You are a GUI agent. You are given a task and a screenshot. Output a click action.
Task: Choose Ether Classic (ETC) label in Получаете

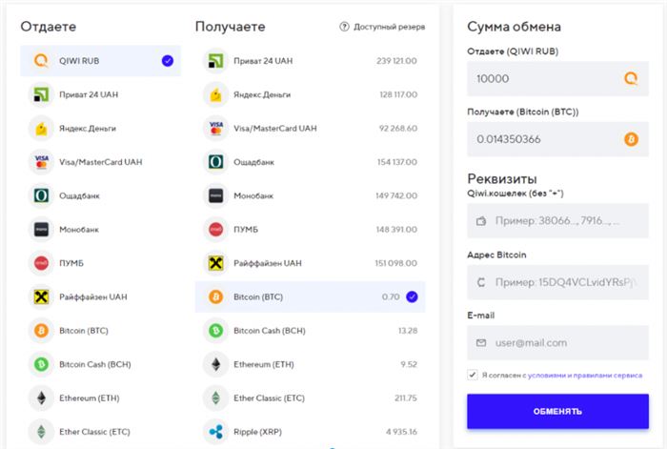[x=269, y=398]
